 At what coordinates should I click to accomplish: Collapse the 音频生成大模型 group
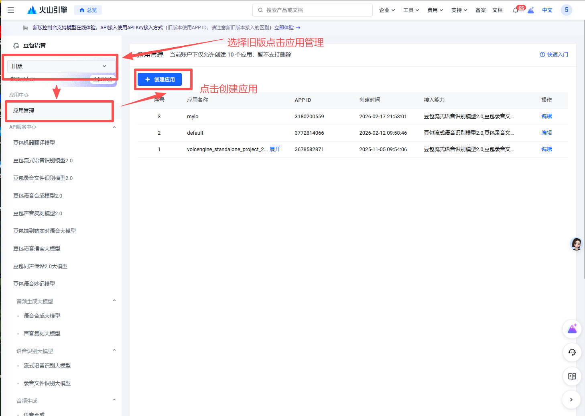point(114,301)
